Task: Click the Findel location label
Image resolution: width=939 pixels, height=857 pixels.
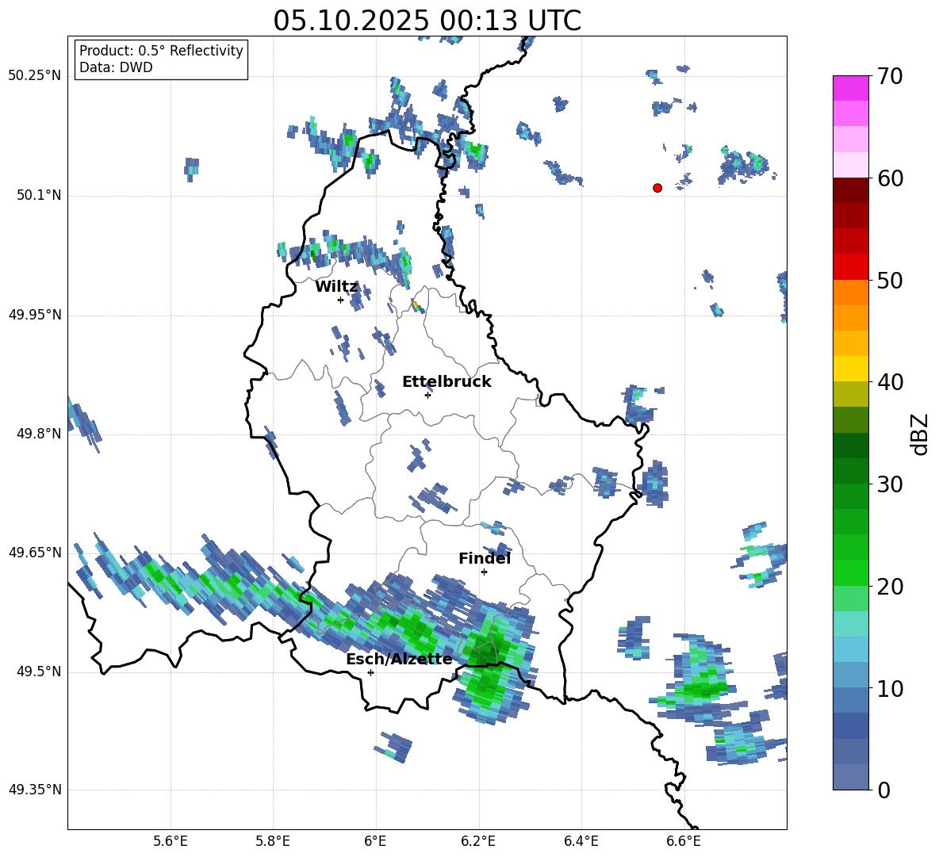Action: point(484,558)
